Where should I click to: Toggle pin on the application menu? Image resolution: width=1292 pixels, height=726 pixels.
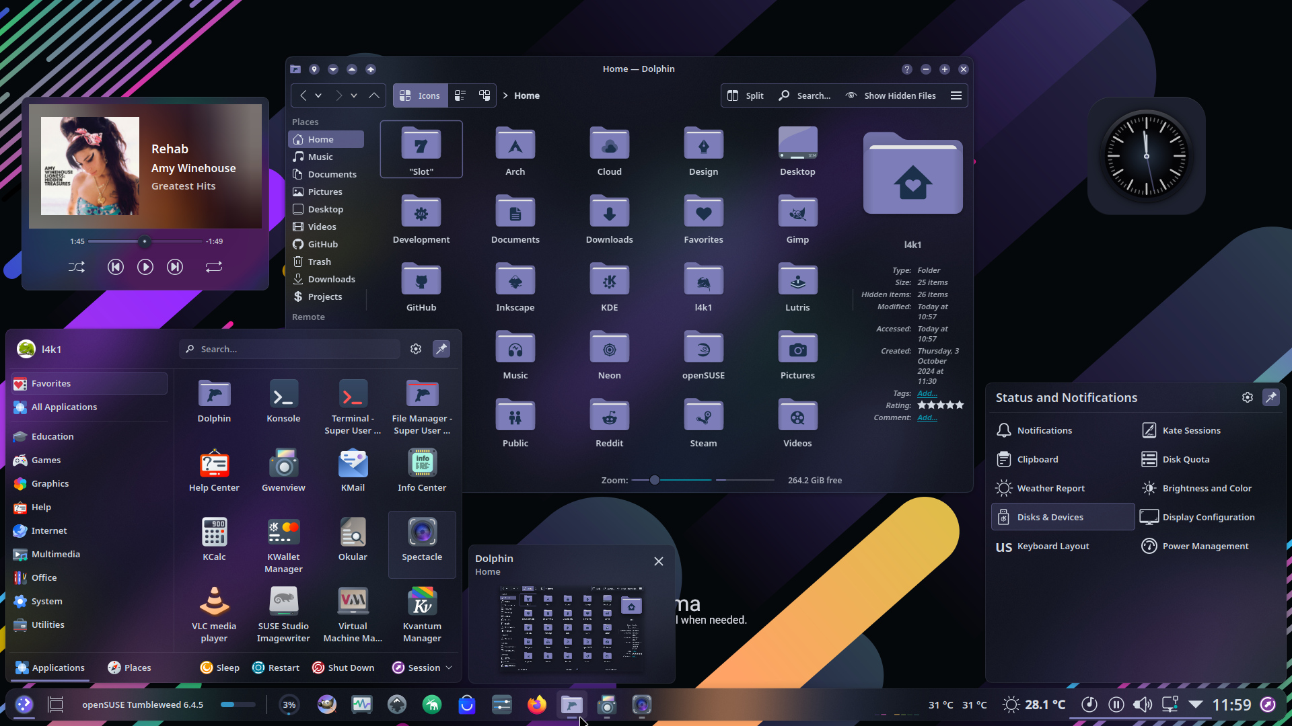[x=441, y=349]
